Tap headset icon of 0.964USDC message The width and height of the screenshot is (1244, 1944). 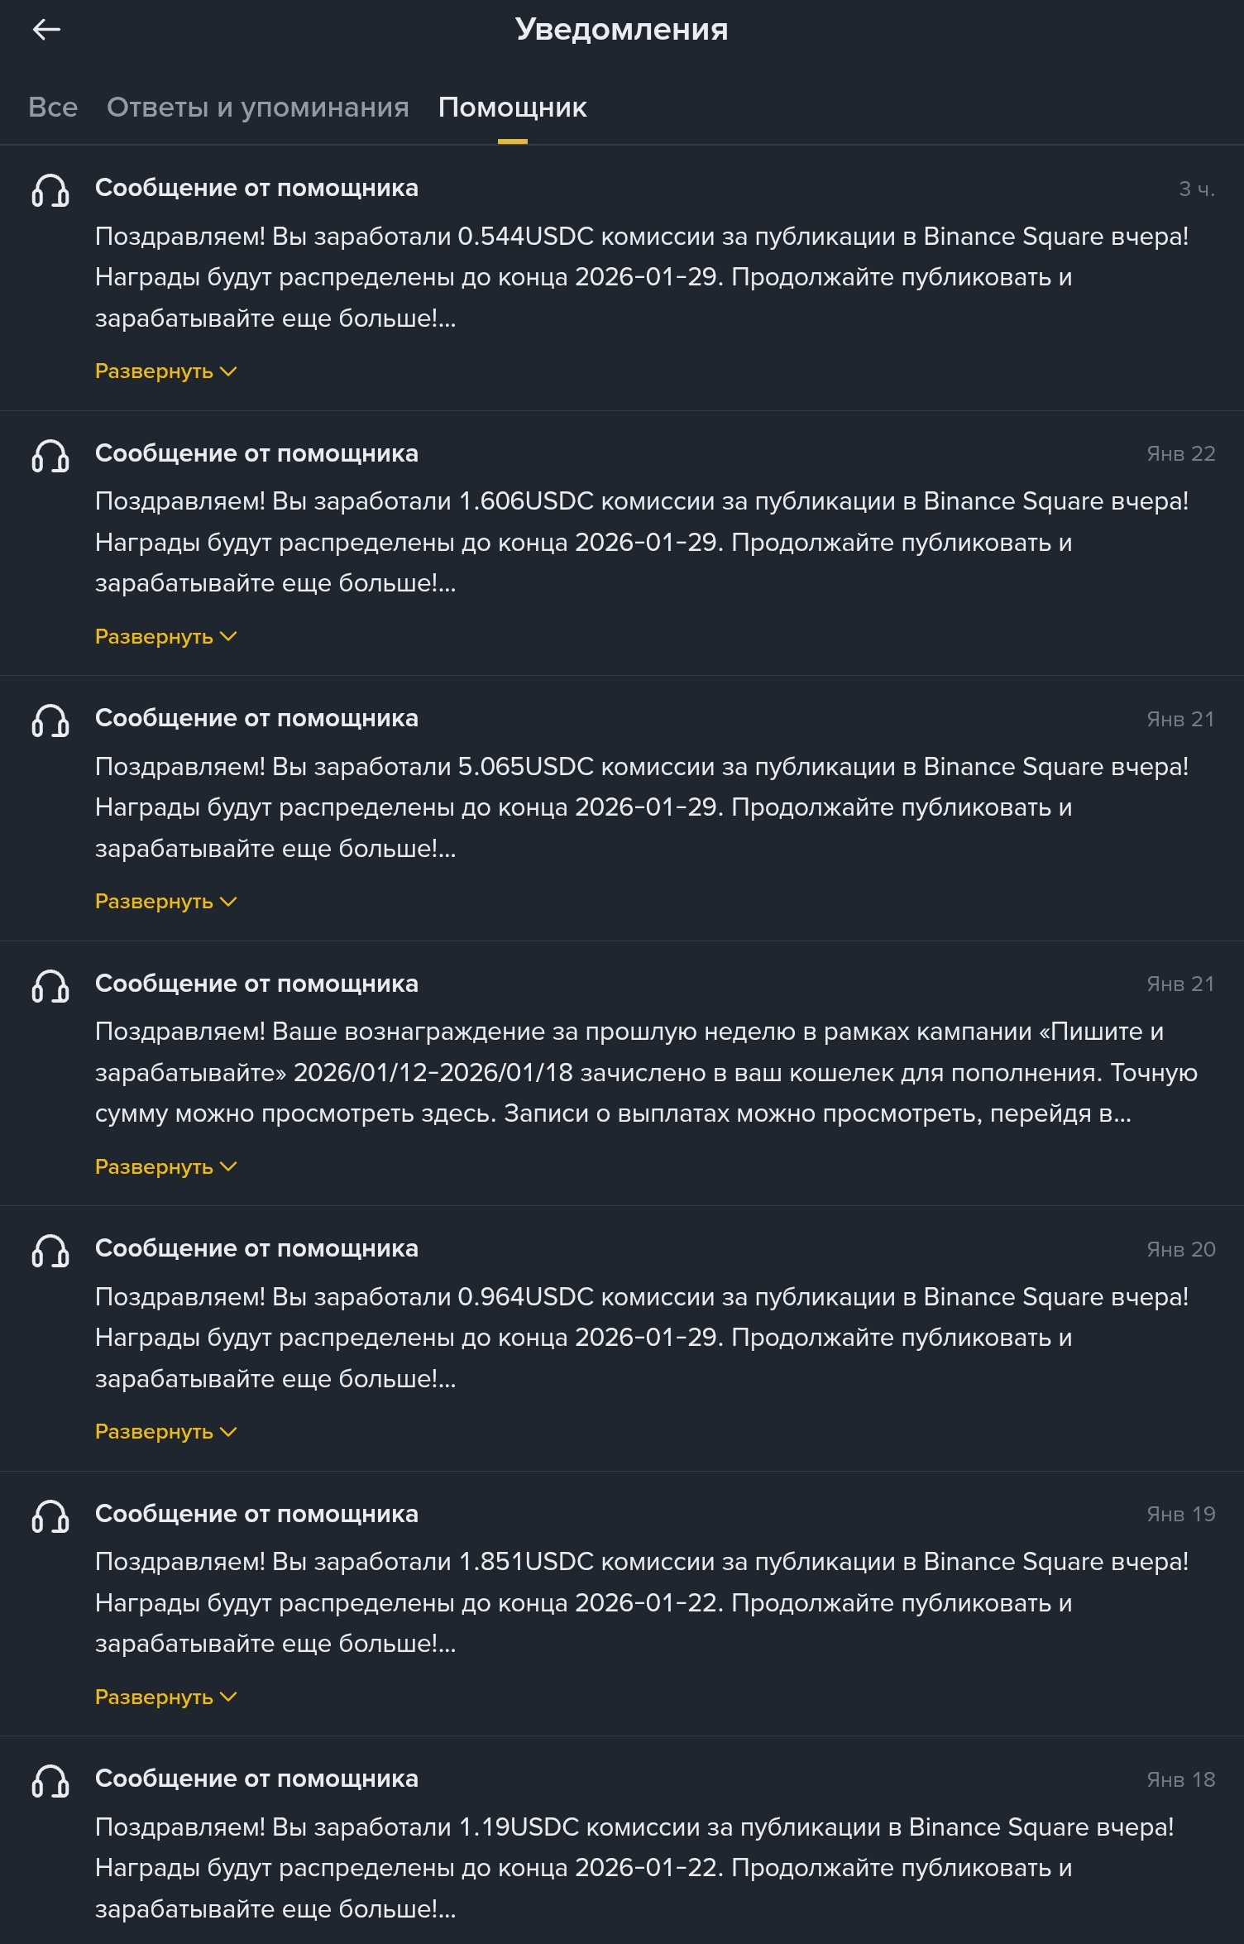tap(50, 1251)
